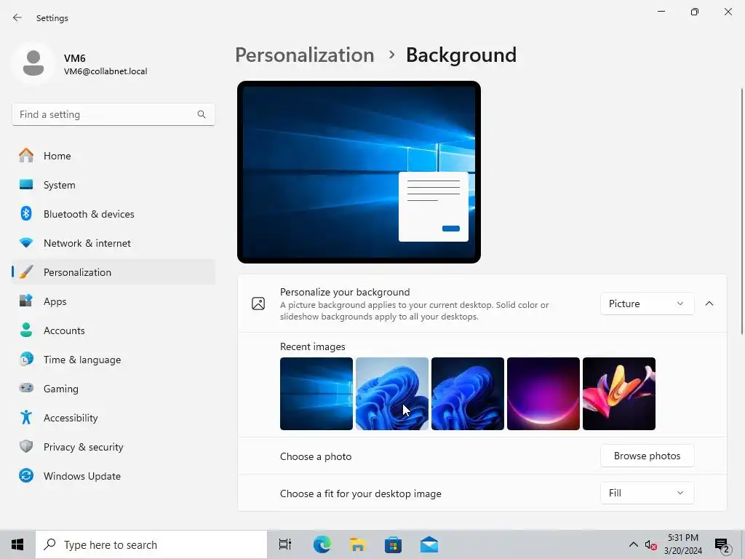Screen dimensions: 745x559
Task: Open the notification center icon
Action: (x=722, y=545)
